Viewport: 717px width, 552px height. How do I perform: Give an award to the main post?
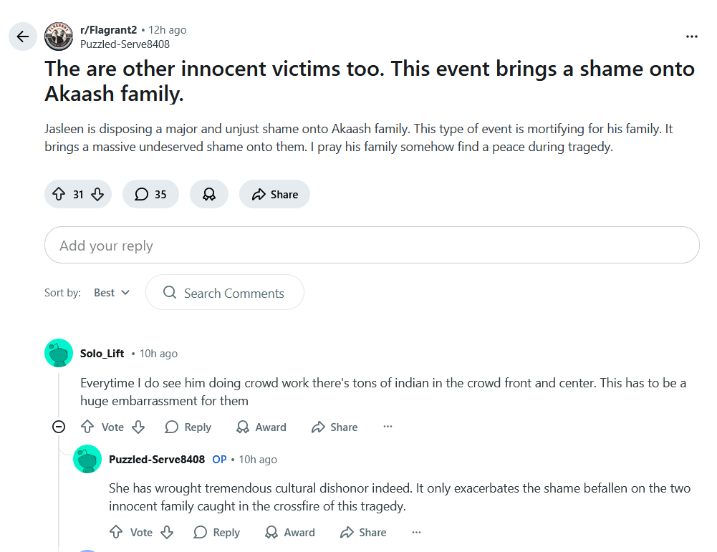[209, 194]
